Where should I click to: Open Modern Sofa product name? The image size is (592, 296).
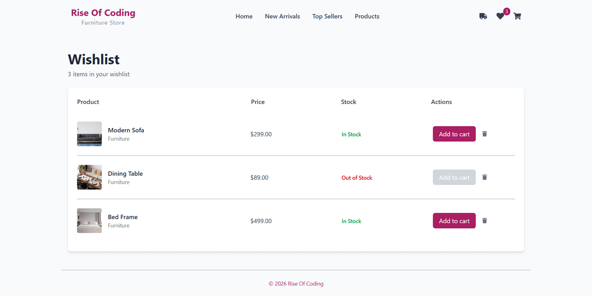(126, 130)
